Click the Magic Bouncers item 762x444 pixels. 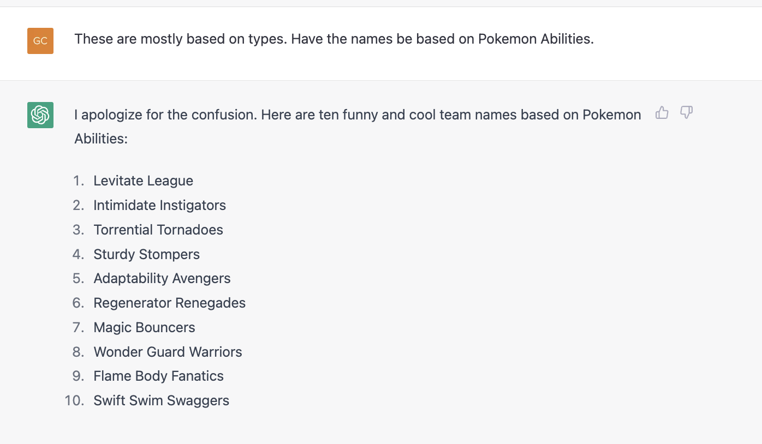tap(144, 327)
